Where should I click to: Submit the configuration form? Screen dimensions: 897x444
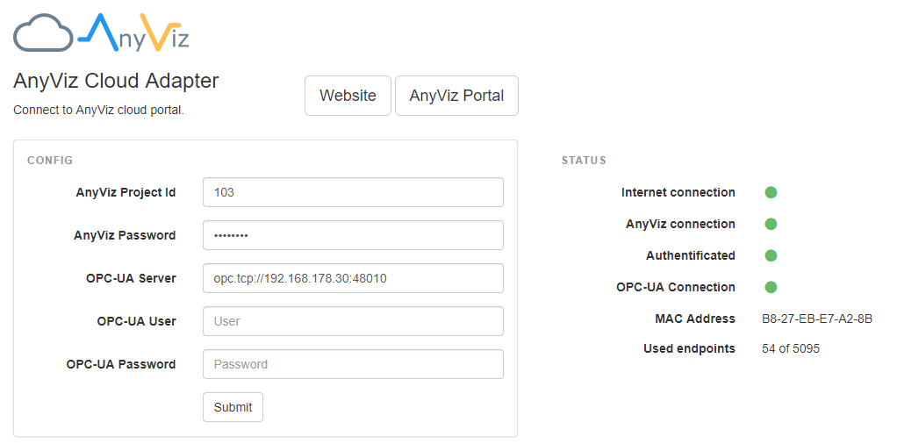[233, 407]
